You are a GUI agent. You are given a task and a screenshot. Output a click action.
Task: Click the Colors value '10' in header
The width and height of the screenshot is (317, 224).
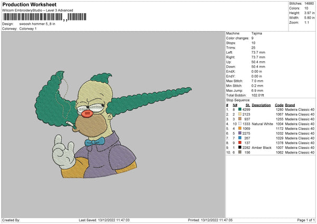[x=306, y=8]
